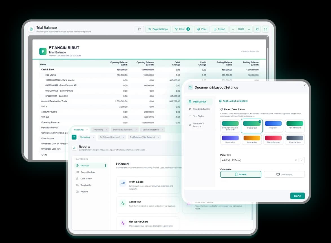Screen dimensions: 331x243
Task: Click the Net Worth Chart purple pulse icon
Action: [x=123, y=223]
